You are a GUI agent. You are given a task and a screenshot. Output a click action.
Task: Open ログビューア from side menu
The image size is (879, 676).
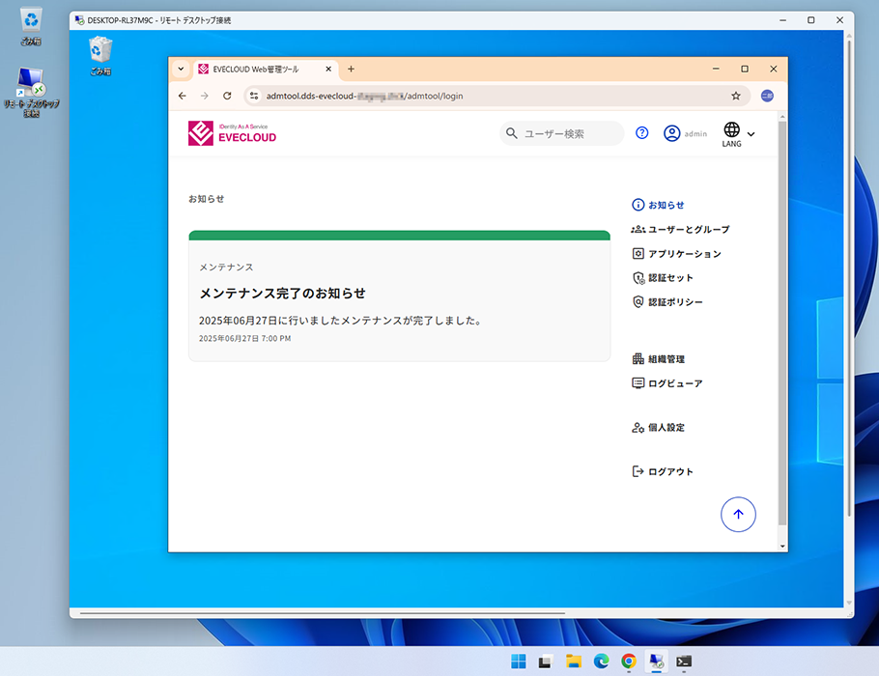674,383
